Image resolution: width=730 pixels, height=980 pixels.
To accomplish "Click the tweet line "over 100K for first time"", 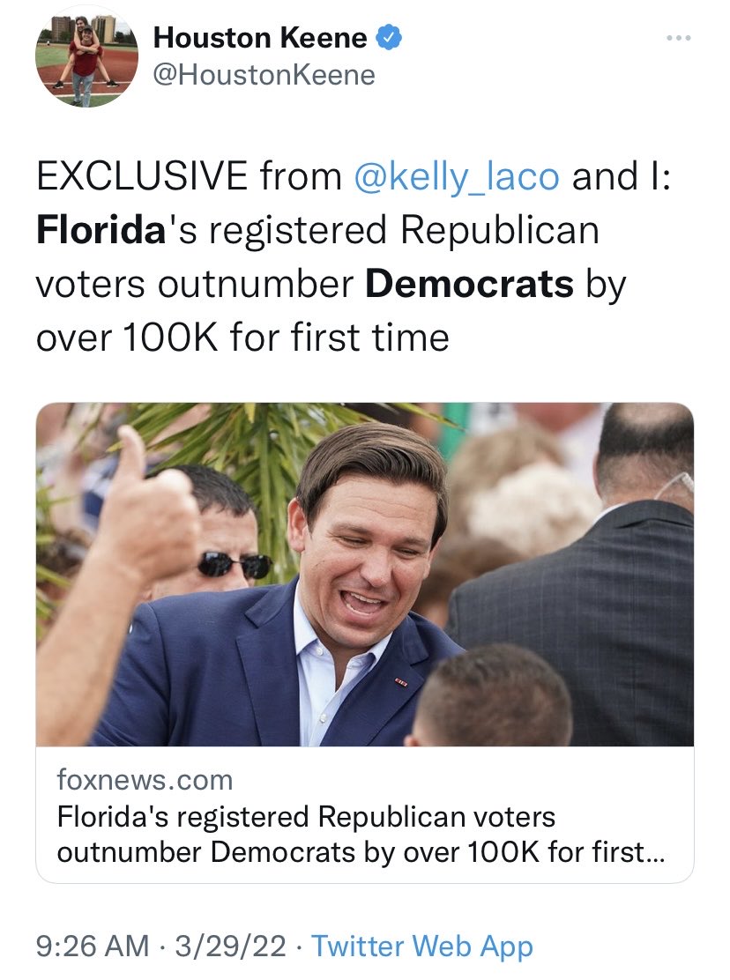I will click(242, 338).
